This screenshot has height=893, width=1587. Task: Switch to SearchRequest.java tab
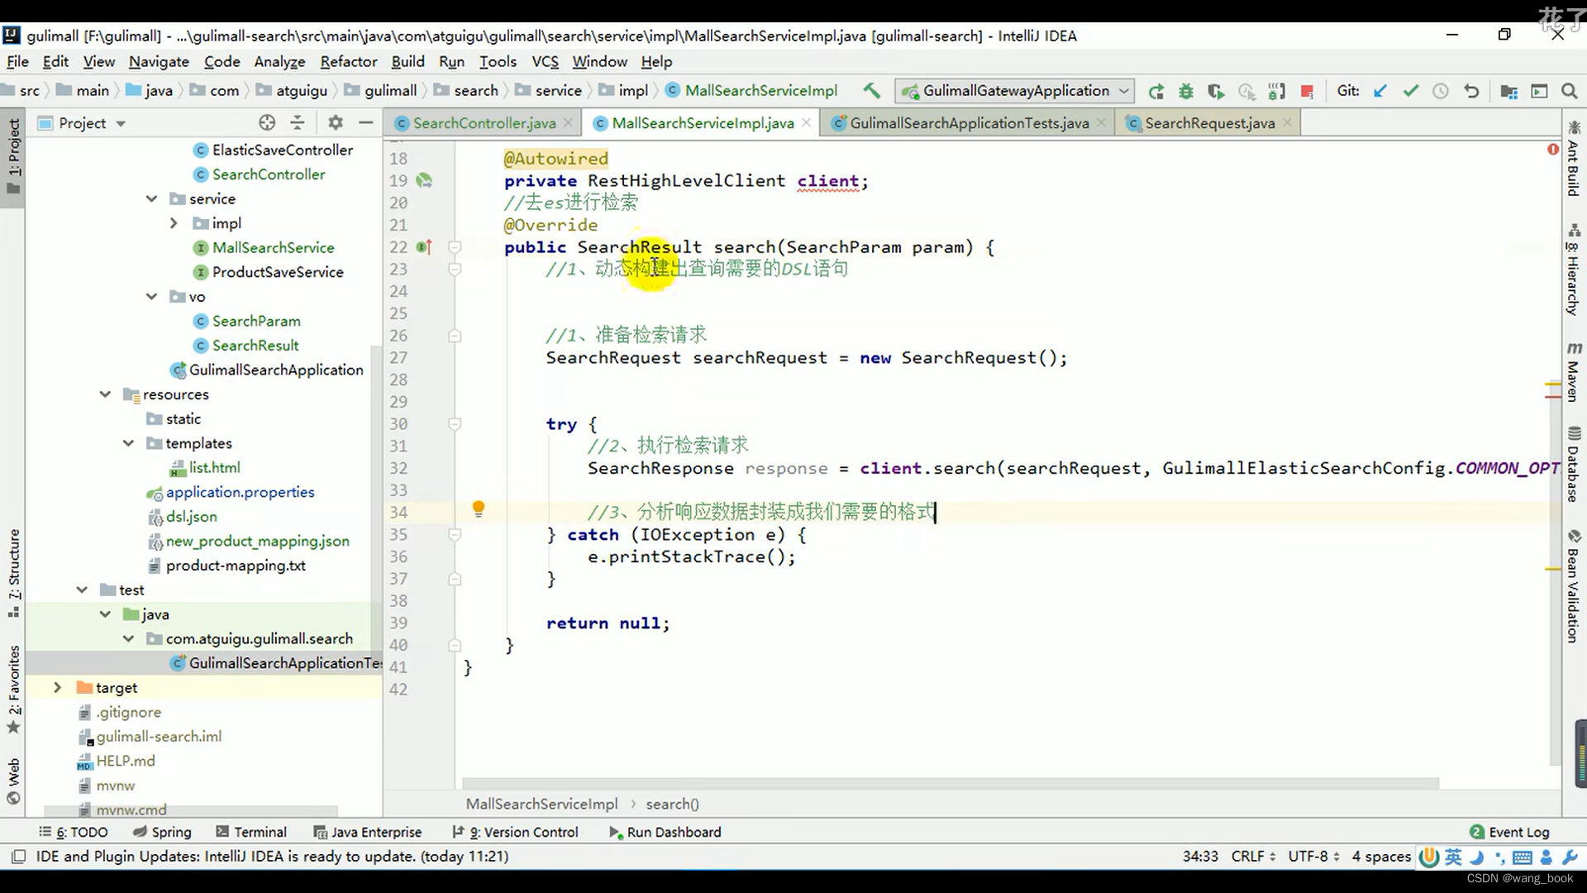1209,123
